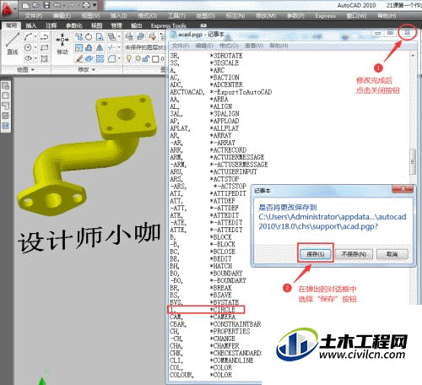Screen dimensions: 422x385
Task: Select the Ellipse tool icon in Draw panel
Action: tap(28, 58)
